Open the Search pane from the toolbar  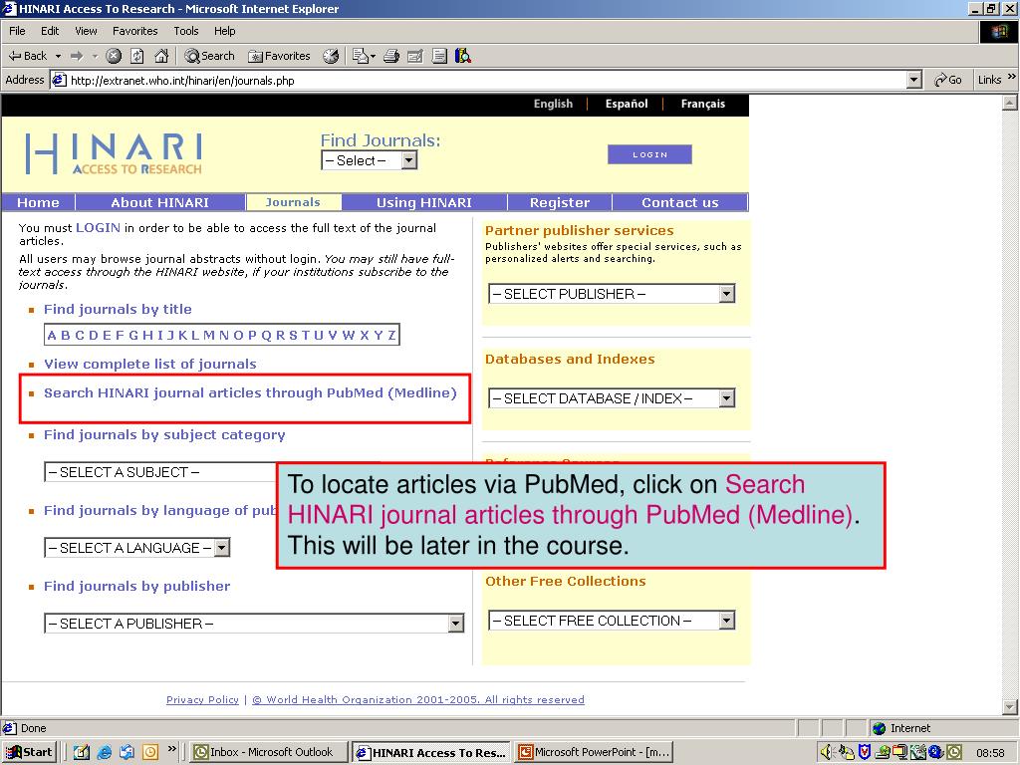click(x=209, y=56)
